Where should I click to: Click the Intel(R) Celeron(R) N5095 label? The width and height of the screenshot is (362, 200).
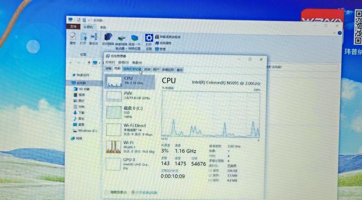[226, 83]
